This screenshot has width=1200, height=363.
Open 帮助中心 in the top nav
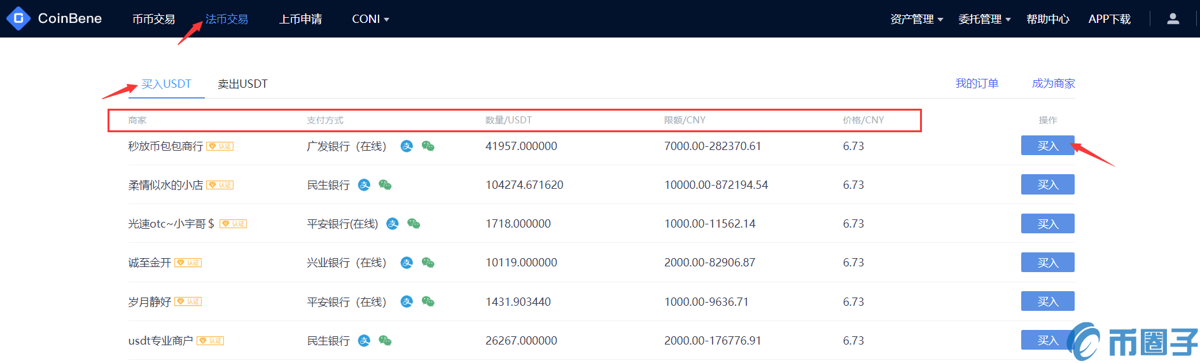(1048, 19)
